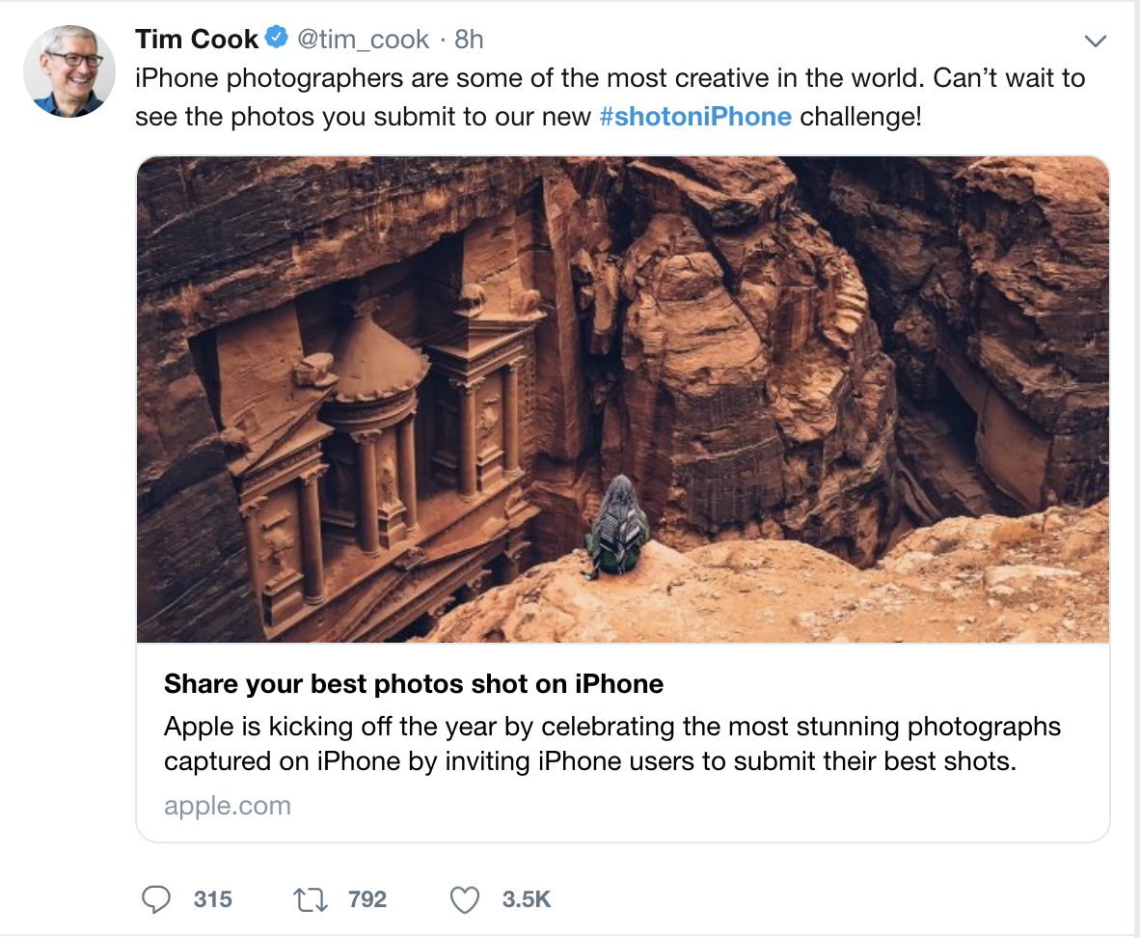Follow the #shotoniPhone hashtag link

(x=694, y=117)
